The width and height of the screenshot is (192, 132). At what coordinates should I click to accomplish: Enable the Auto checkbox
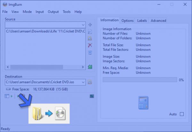182,114
